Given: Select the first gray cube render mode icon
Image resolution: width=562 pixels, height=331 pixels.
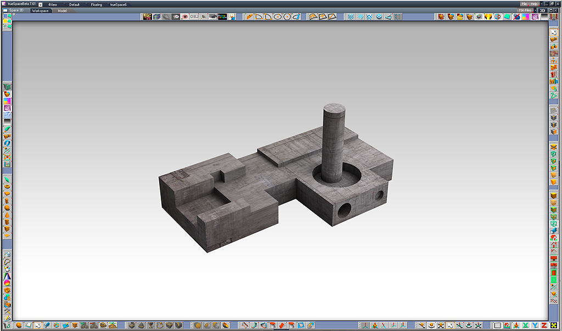Looking at the screenshot, I should point(132,326).
